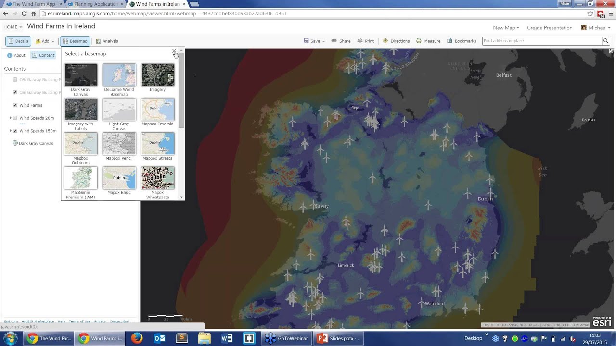Open Word from the taskbar
This screenshot has width=616, height=346.
click(x=227, y=338)
